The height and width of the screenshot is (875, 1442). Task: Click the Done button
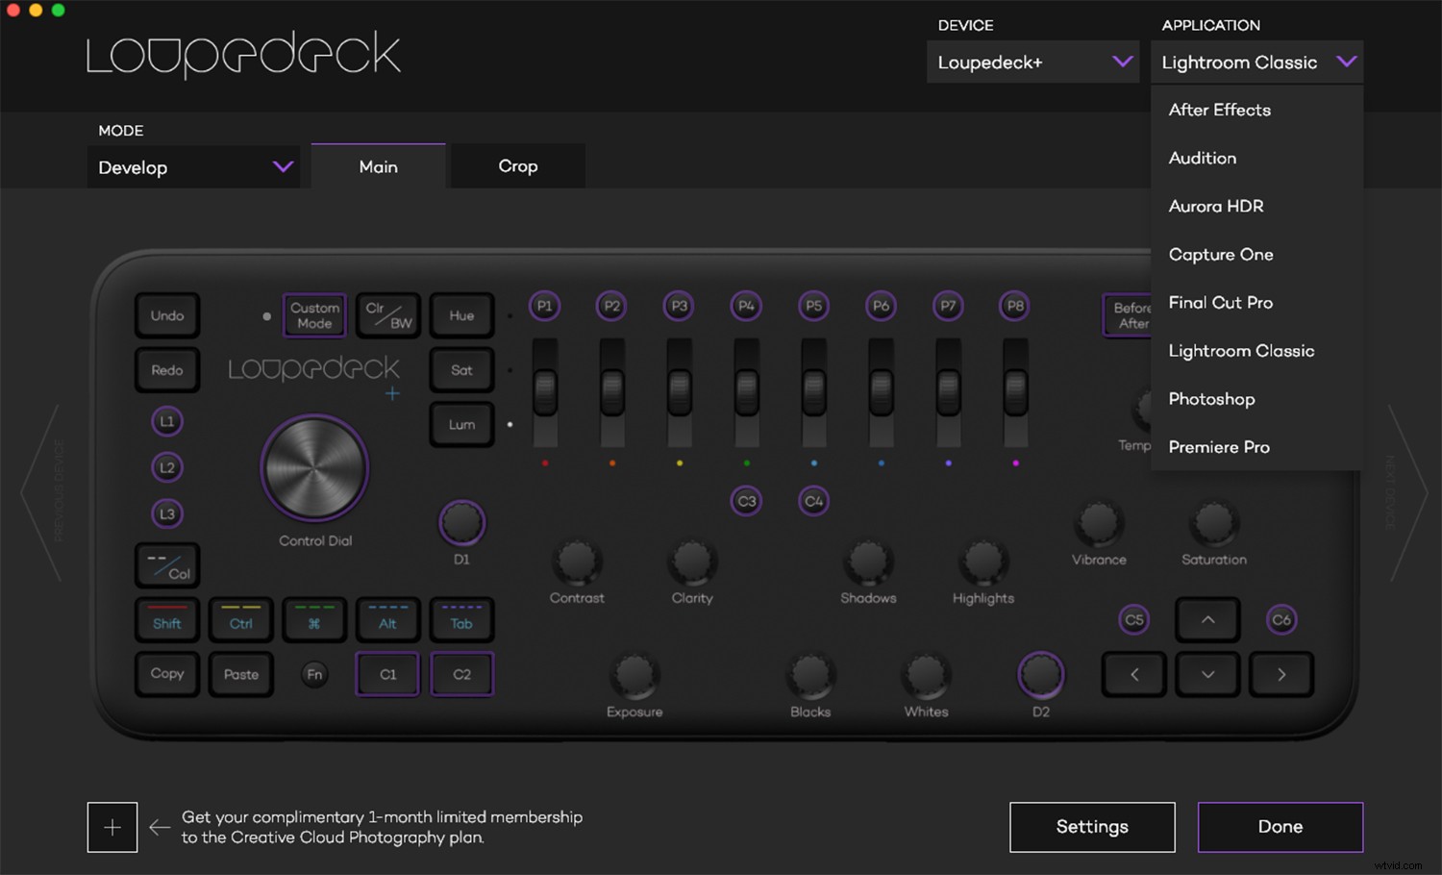pos(1280,826)
